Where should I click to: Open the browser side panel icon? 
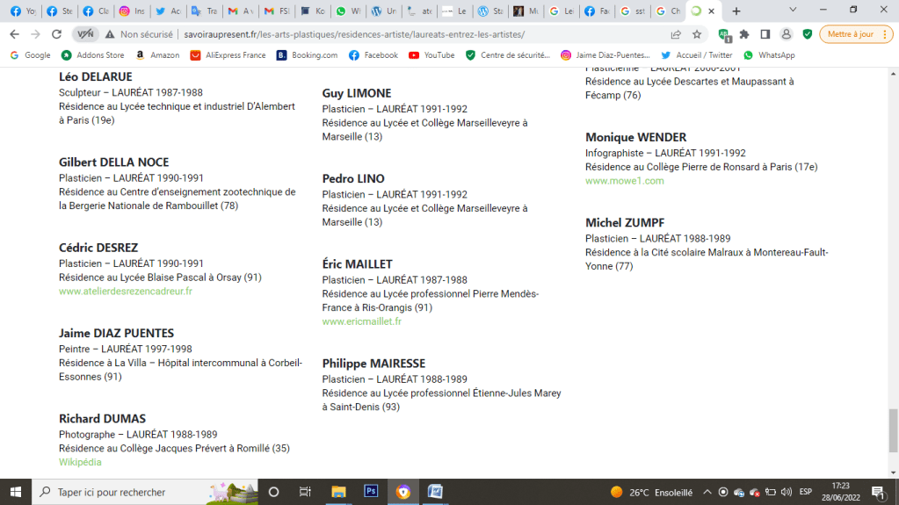765,34
